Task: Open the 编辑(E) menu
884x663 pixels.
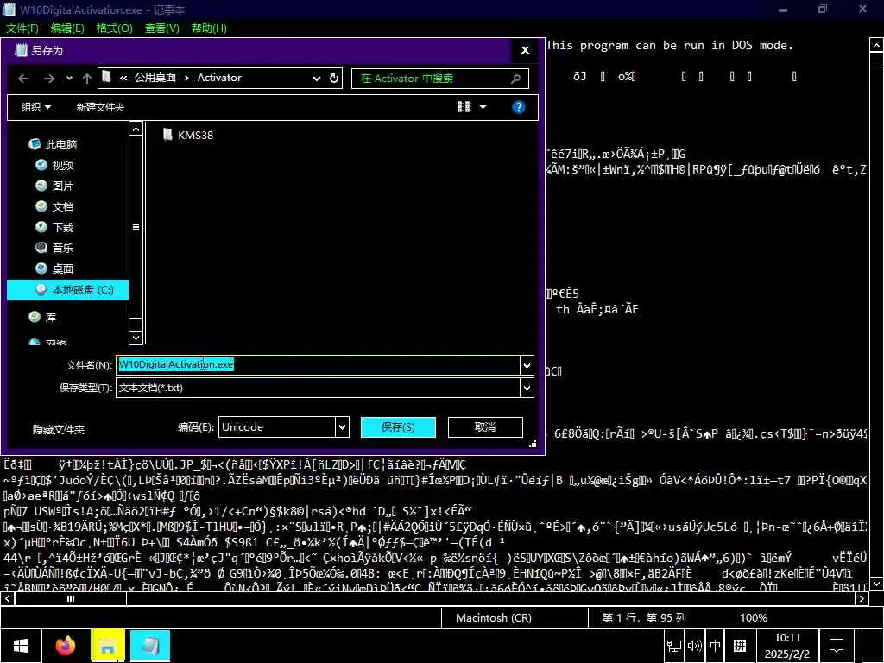Action: pyautogui.click(x=67, y=28)
